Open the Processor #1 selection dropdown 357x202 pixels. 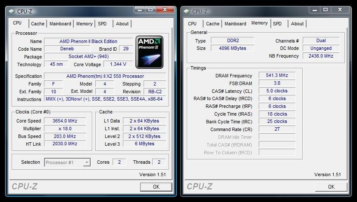point(67,162)
